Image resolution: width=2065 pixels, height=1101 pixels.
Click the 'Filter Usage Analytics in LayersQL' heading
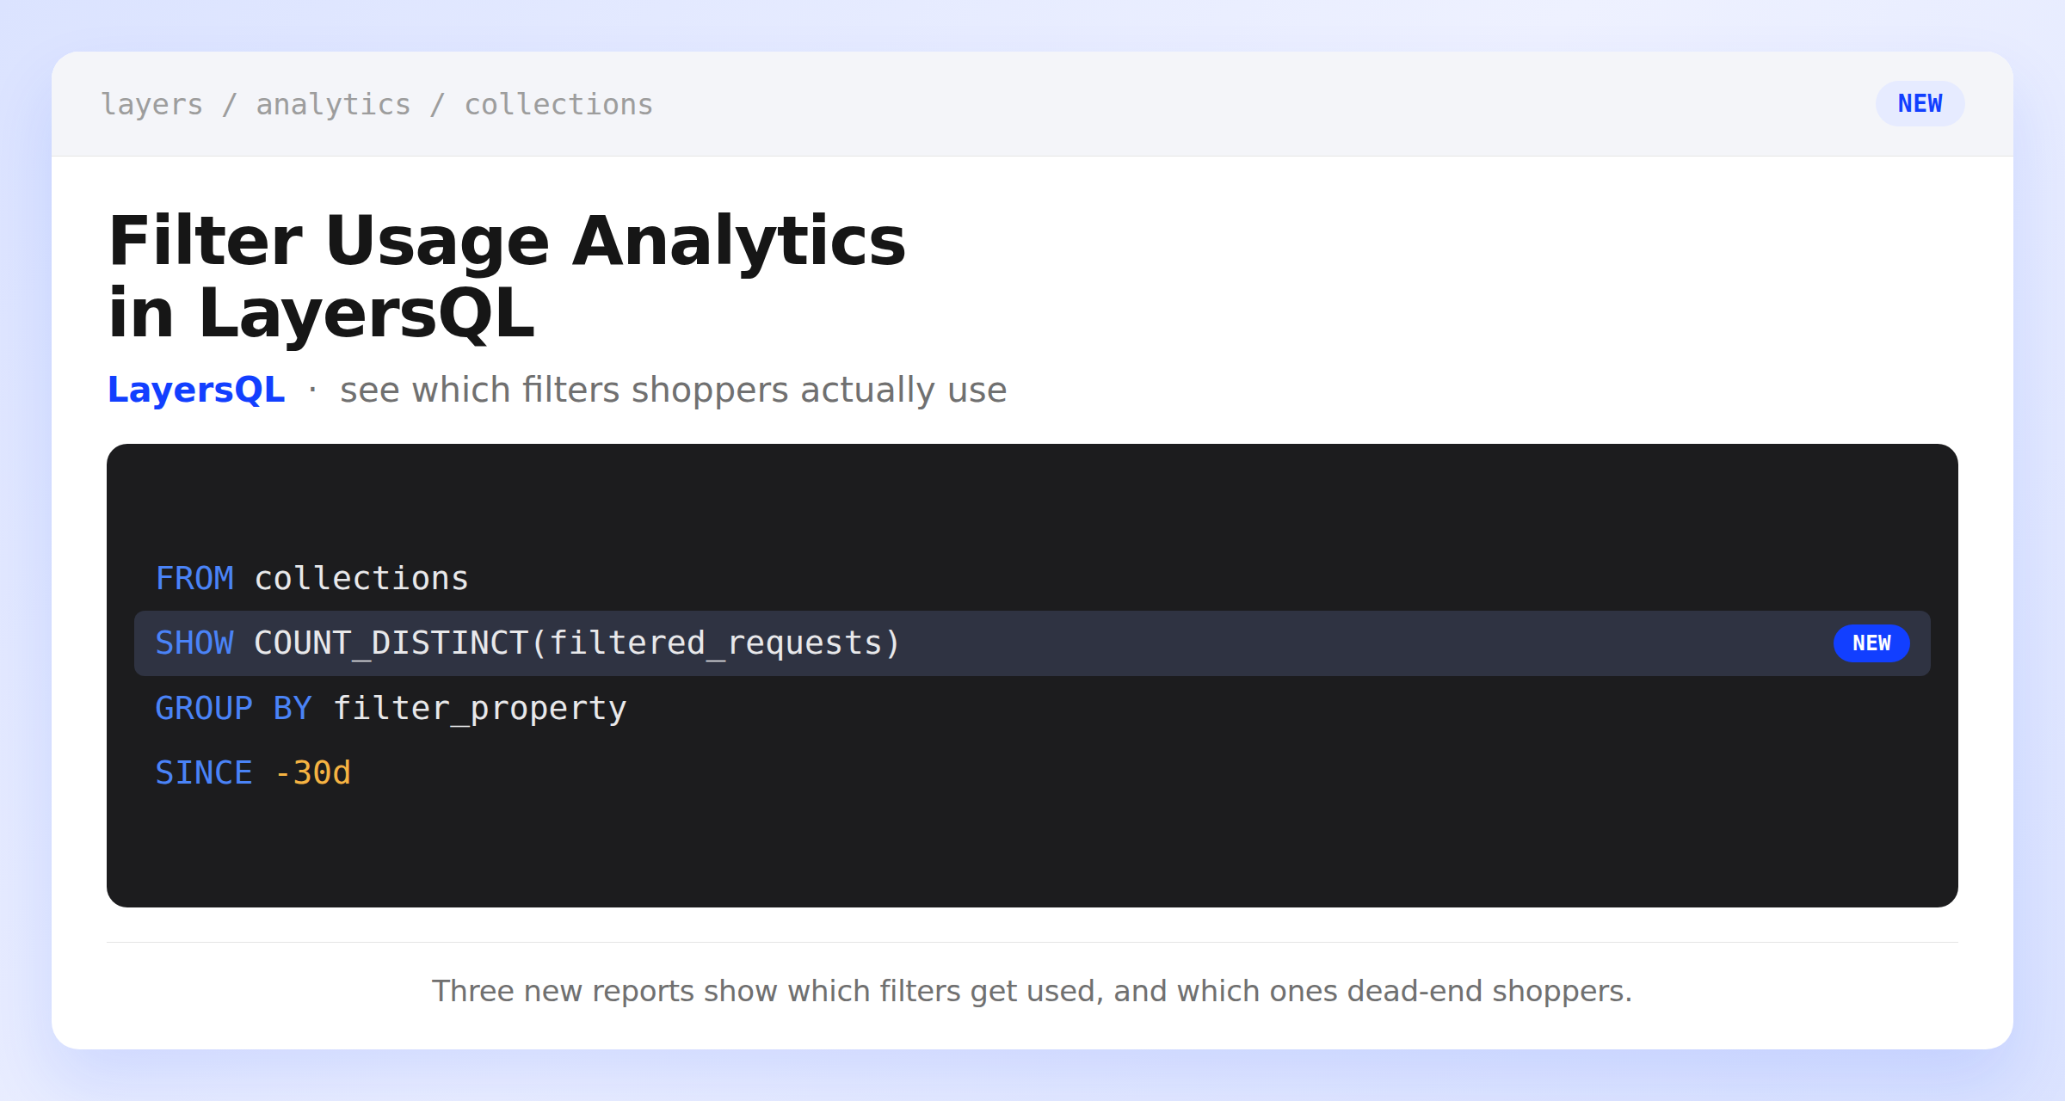(x=507, y=276)
